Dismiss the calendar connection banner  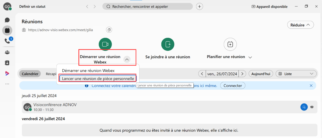[x=311, y=85]
